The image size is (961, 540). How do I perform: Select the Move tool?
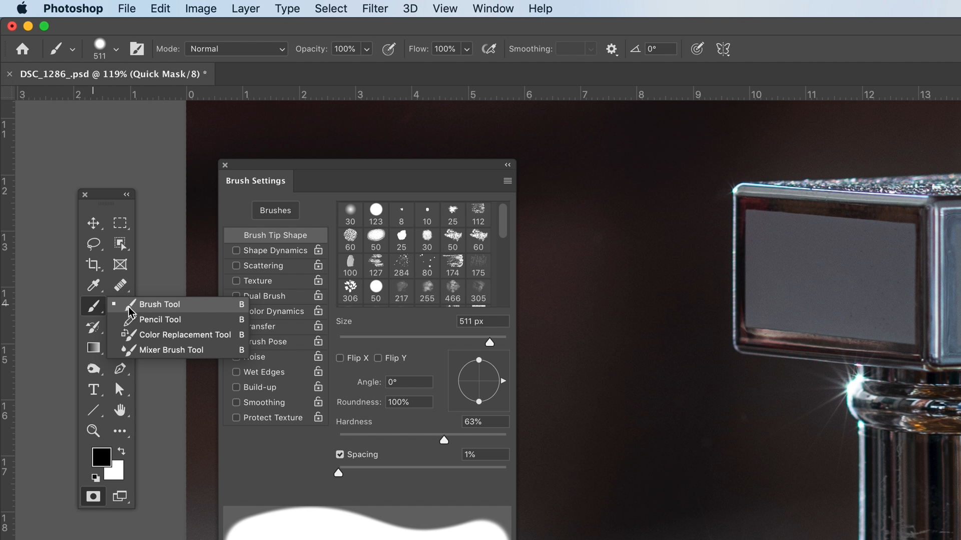click(93, 223)
